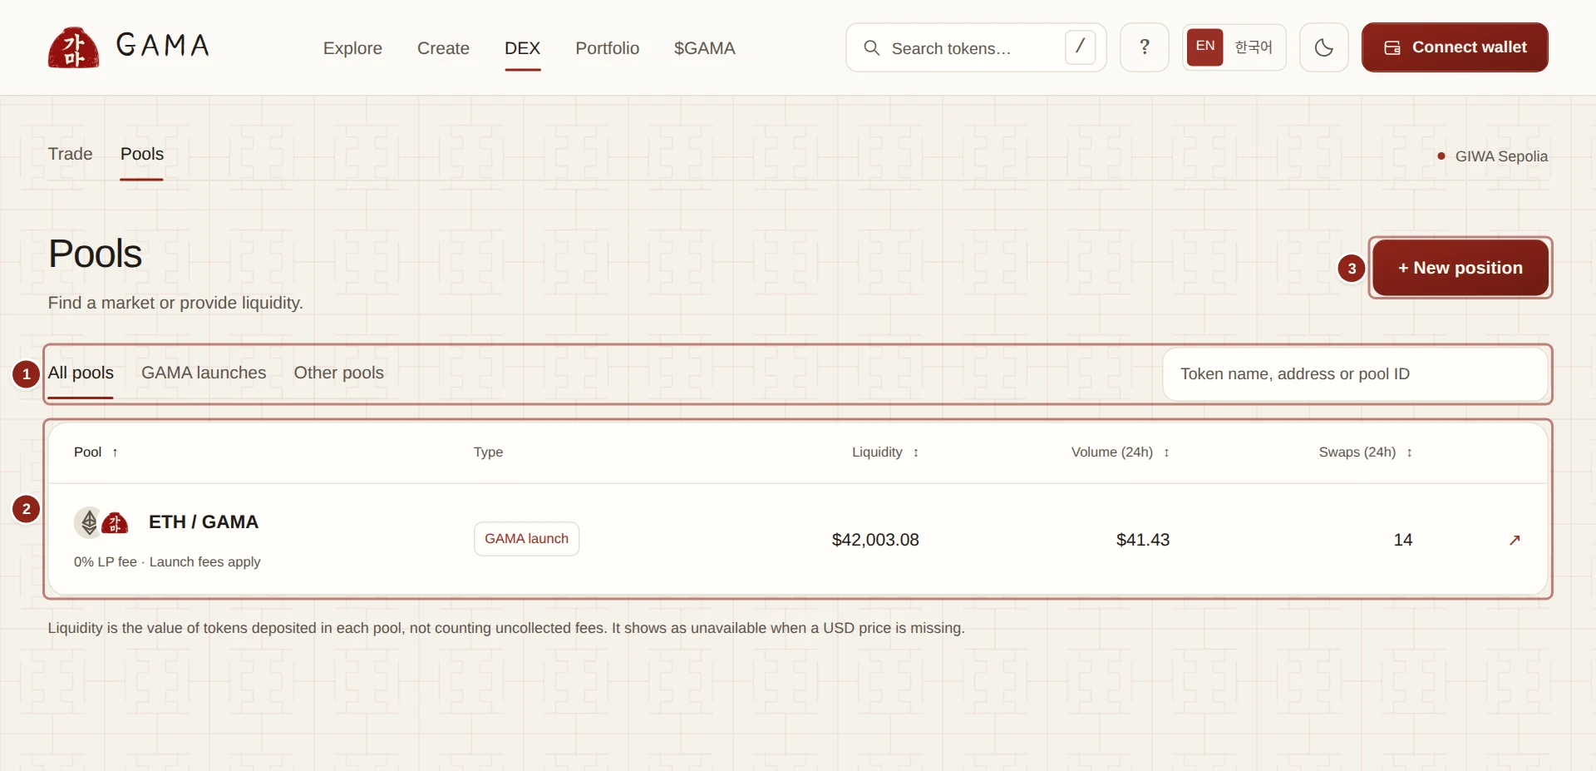The height and width of the screenshot is (771, 1596).
Task: Click the GAMA logo icon
Action: point(73,47)
